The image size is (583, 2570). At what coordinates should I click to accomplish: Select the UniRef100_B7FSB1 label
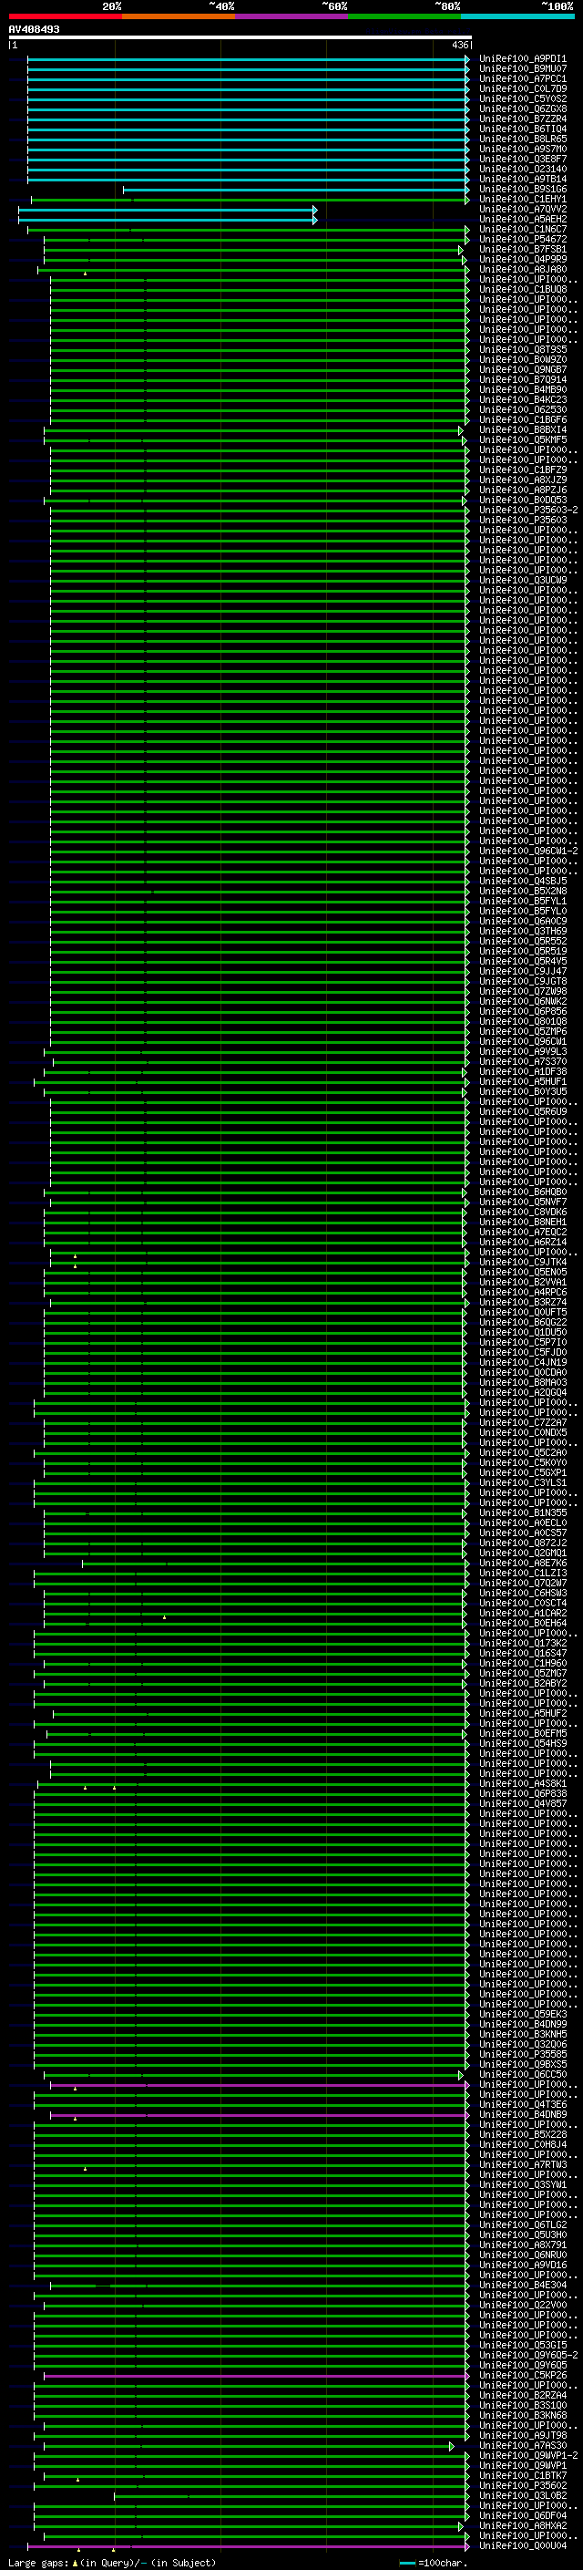click(522, 250)
